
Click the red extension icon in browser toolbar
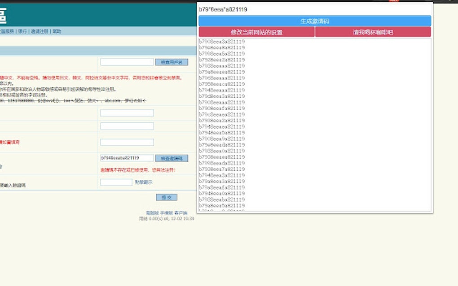[395, 2]
